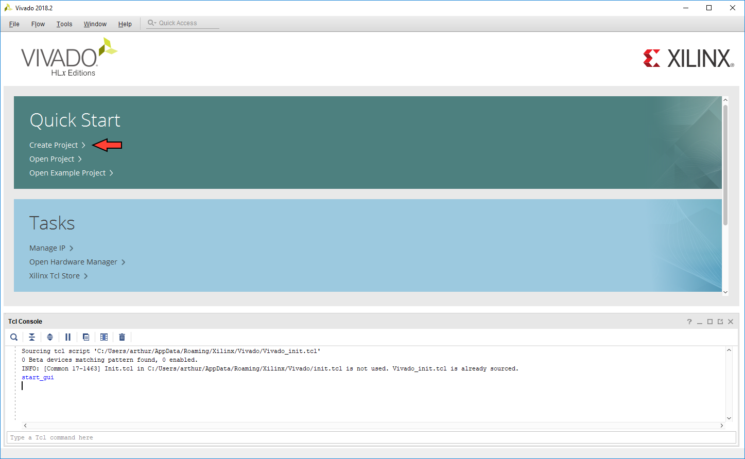Image resolution: width=745 pixels, height=459 pixels.
Task: Clear the Tcl Console with trash icon
Action: 122,337
